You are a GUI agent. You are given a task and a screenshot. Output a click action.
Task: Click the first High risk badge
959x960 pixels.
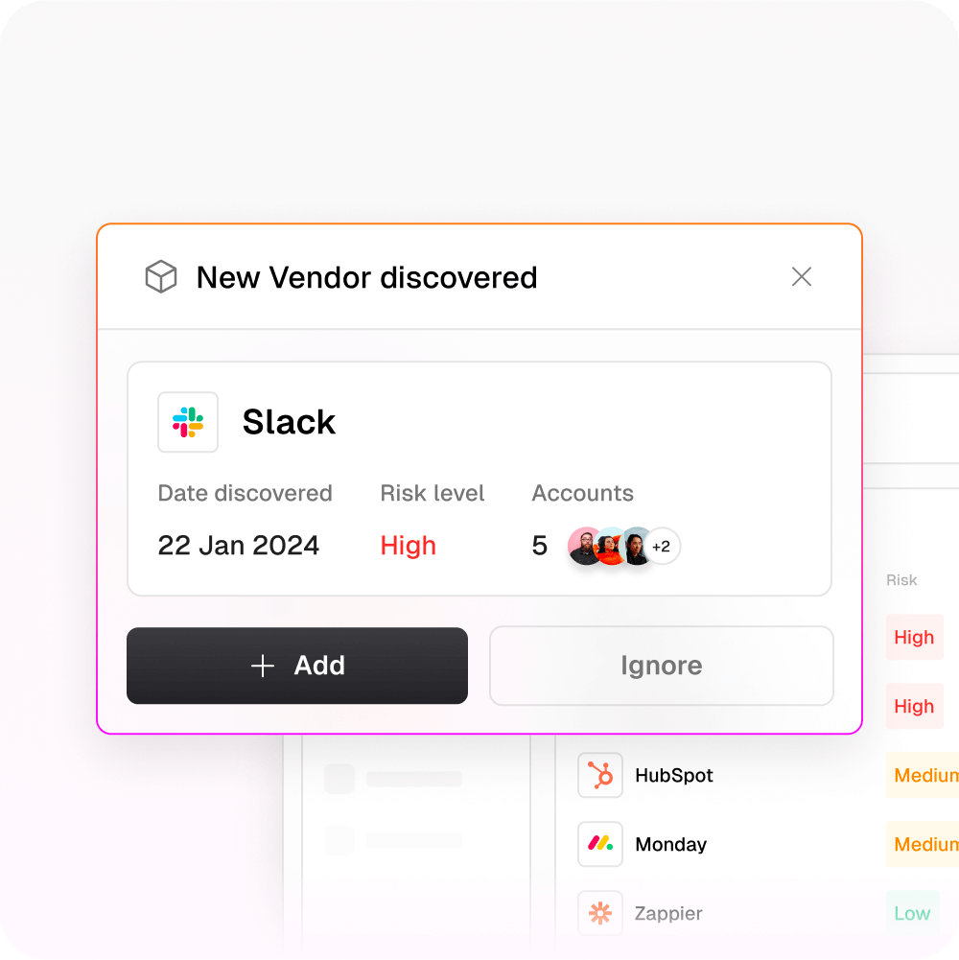pyautogui.click(x=914, y=637)
